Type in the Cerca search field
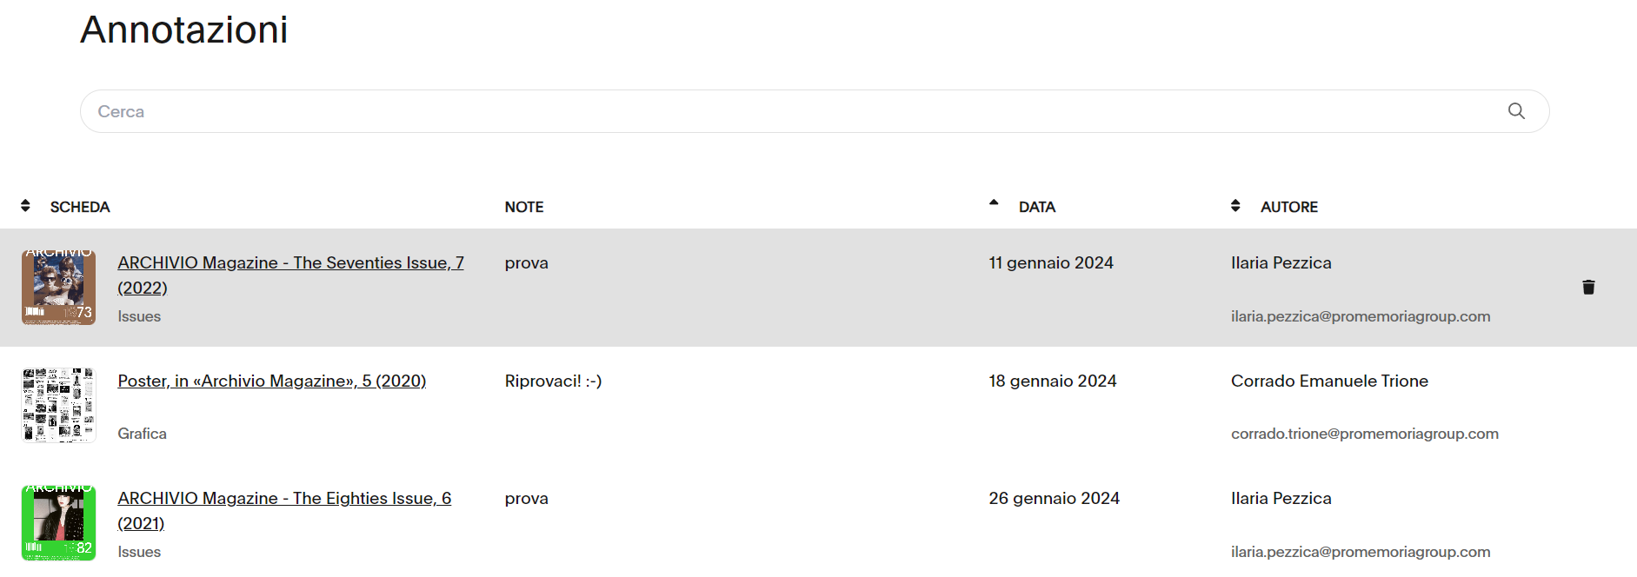This screenshot has width=1637, height=577. pyautogui.click(x=782, y=111)
